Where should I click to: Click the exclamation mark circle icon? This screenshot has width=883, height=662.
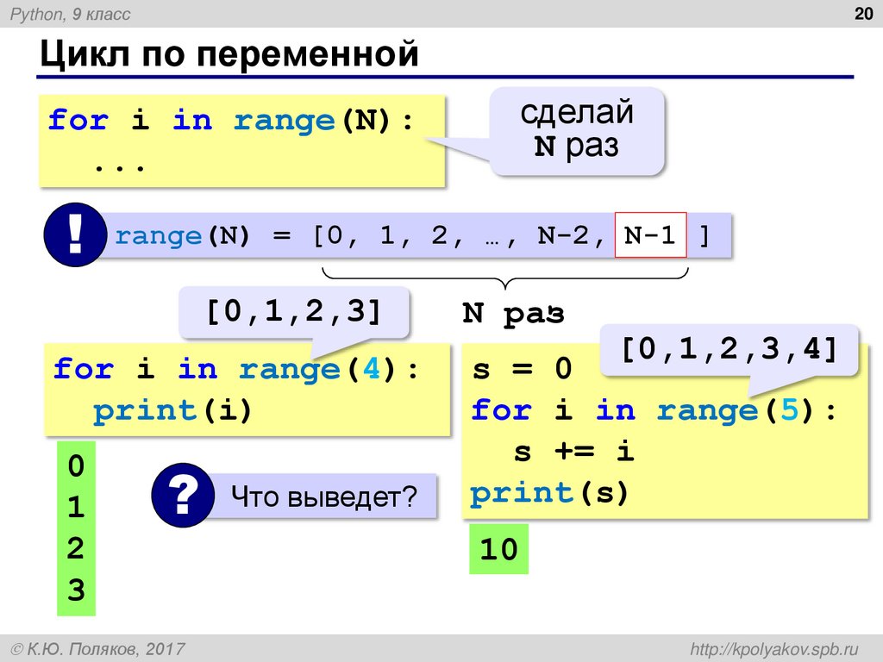click(x=75, y=234)
